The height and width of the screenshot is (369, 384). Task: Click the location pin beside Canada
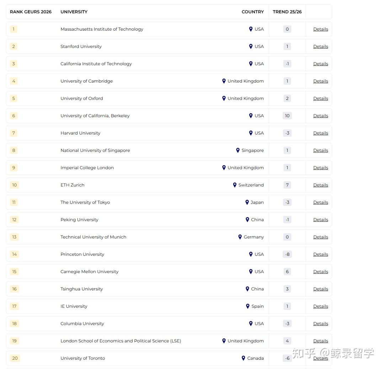[x=244, y=358]
